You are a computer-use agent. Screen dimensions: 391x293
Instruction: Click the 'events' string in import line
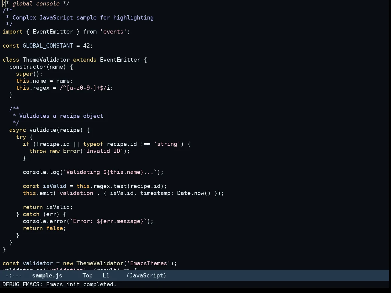(113, 31)
